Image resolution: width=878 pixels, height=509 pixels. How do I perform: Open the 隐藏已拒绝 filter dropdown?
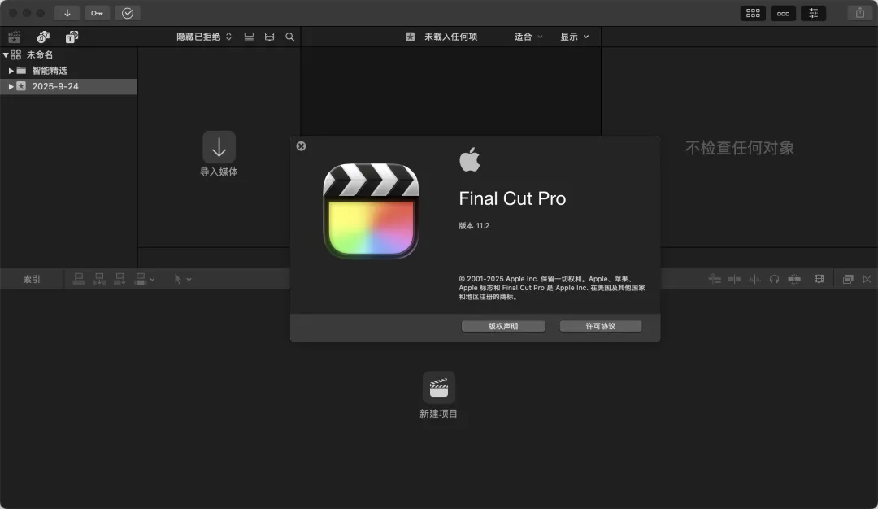[204, 37]
